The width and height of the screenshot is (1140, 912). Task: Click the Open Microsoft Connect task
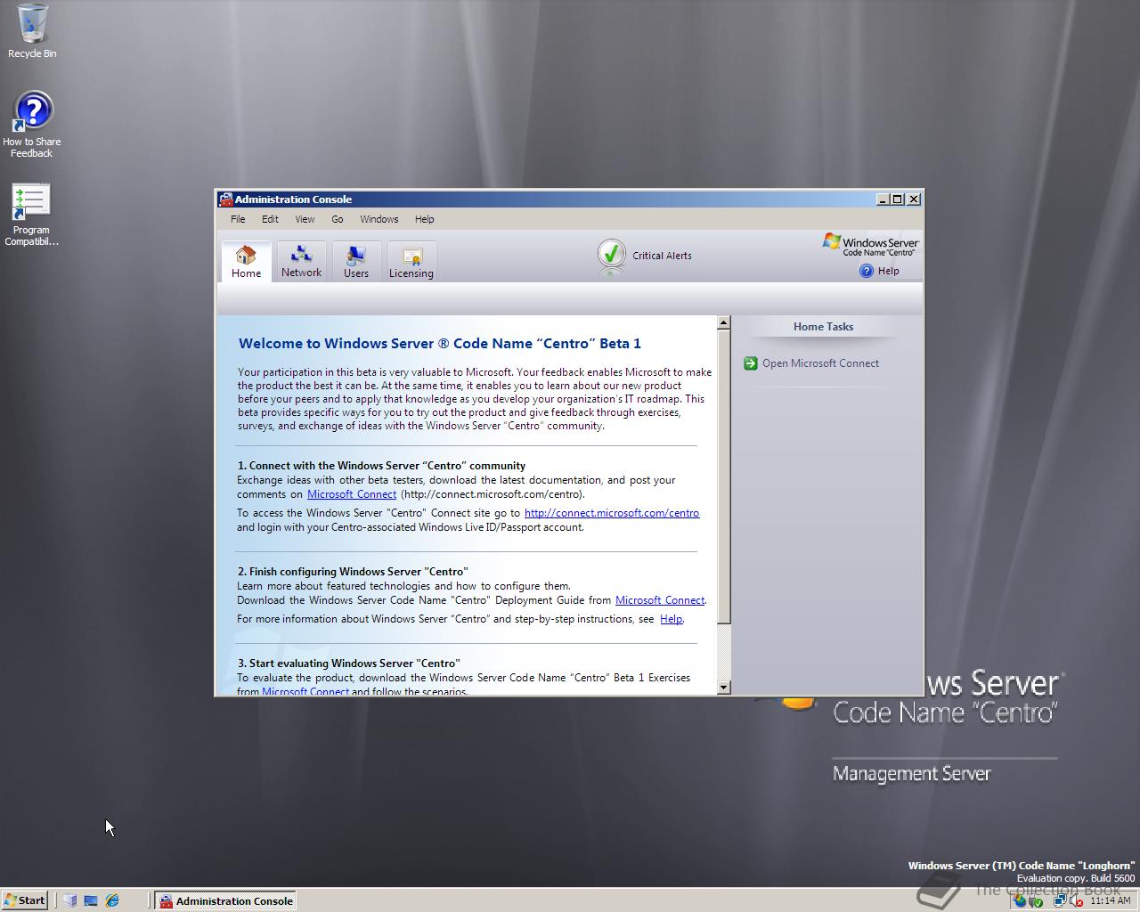(x=820, y=363)
